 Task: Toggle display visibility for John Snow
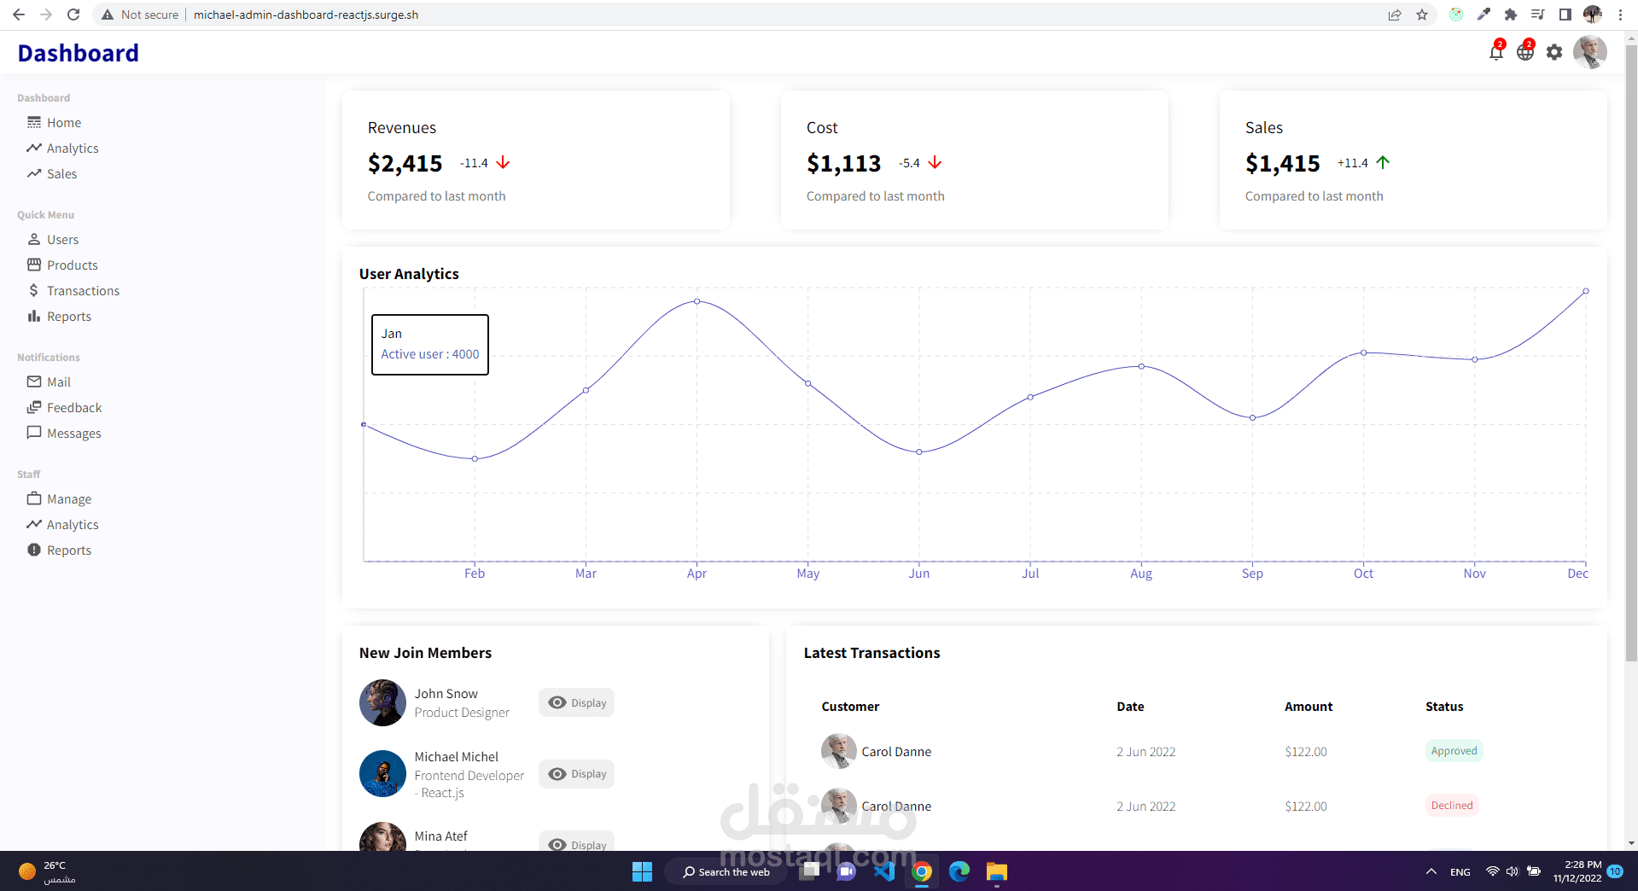point(576,702)
